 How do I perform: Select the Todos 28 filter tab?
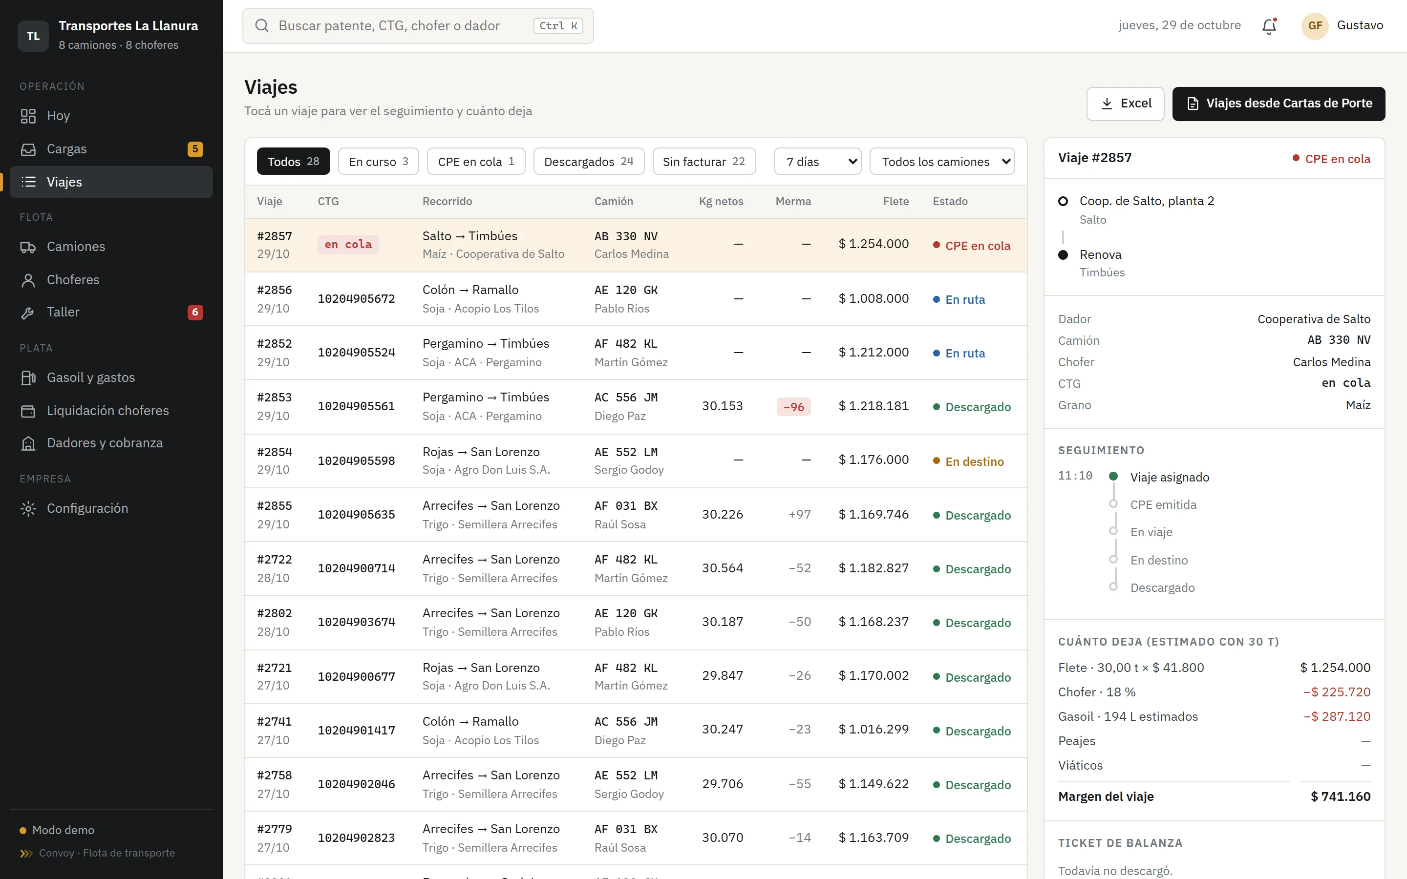point(293,162)
